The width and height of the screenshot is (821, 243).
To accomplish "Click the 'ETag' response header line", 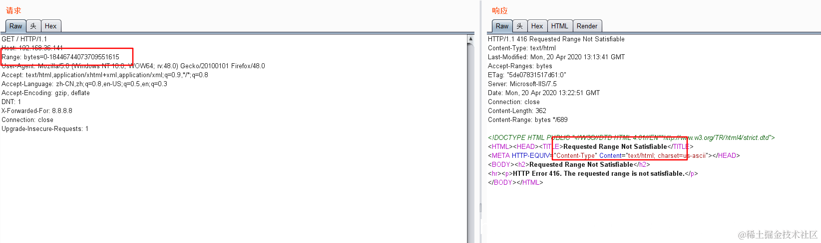I will click(527, 75).
